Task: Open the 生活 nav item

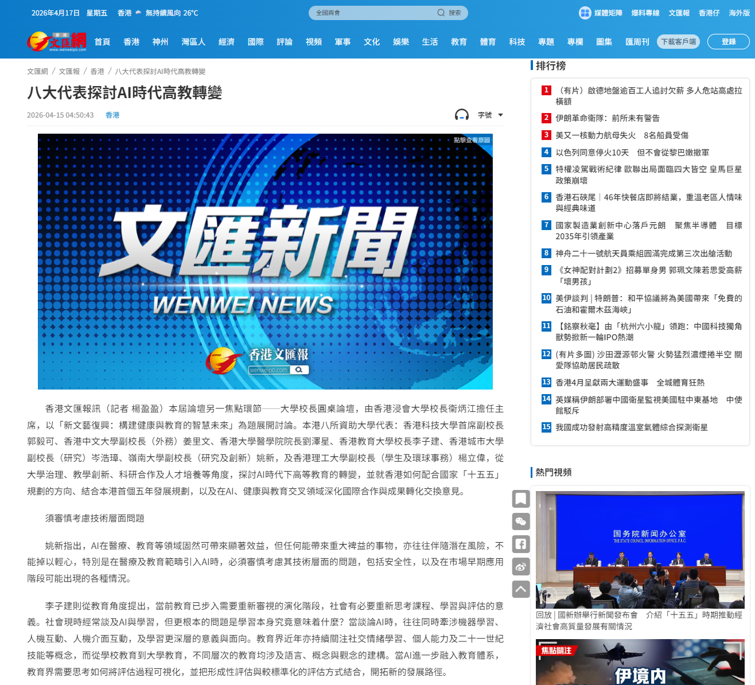Action: [x=430, y=42]
